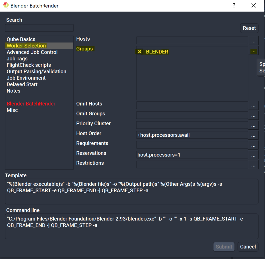This screenshot has height=259, width=265.
Task: Expand the Reservations ellipsis chooser
Action: [253, 155]
